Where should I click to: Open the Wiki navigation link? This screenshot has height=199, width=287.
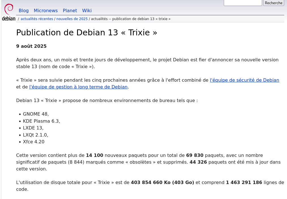tap(87, 10)
